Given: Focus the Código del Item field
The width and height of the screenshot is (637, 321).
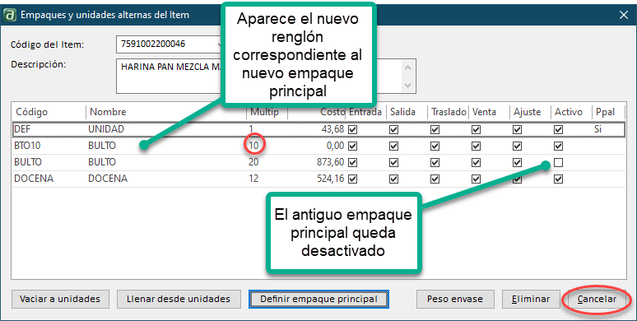Looking at the screenshot, I should point(169,44).
